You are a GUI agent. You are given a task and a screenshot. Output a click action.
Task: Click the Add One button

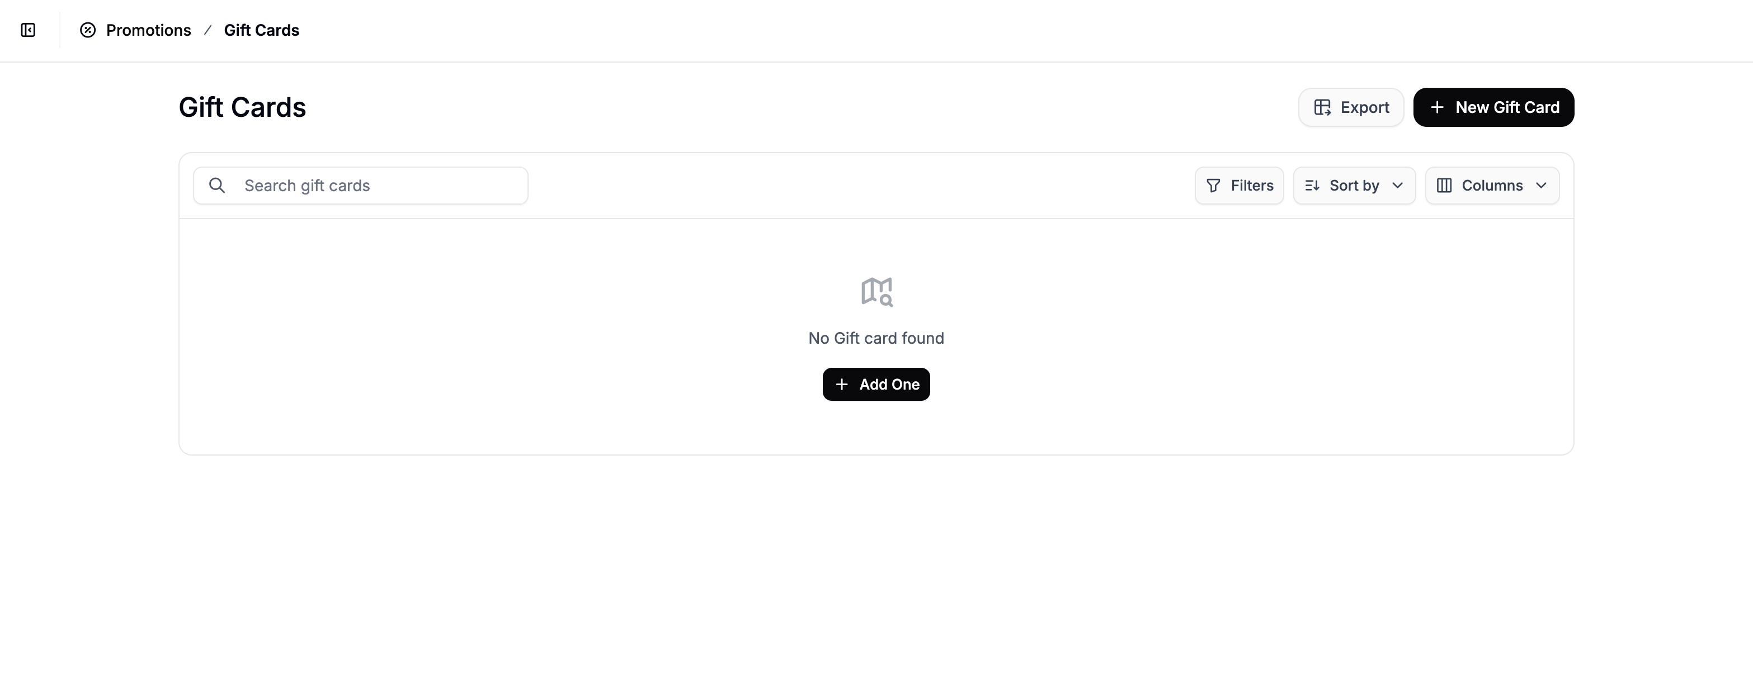click(876, 385)
